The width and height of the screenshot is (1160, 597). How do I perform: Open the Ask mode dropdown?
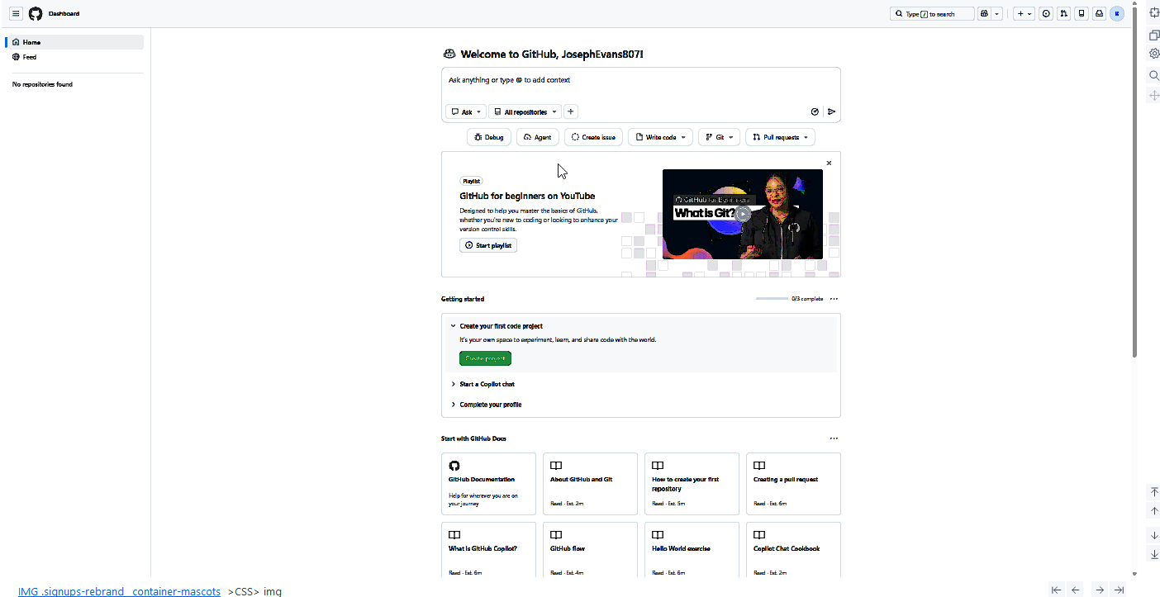click(x=466, y=111)
